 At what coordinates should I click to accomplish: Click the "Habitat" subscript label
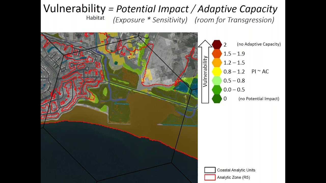click(95, 18)
